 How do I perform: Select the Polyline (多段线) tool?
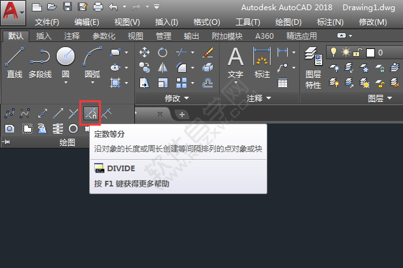40,63
